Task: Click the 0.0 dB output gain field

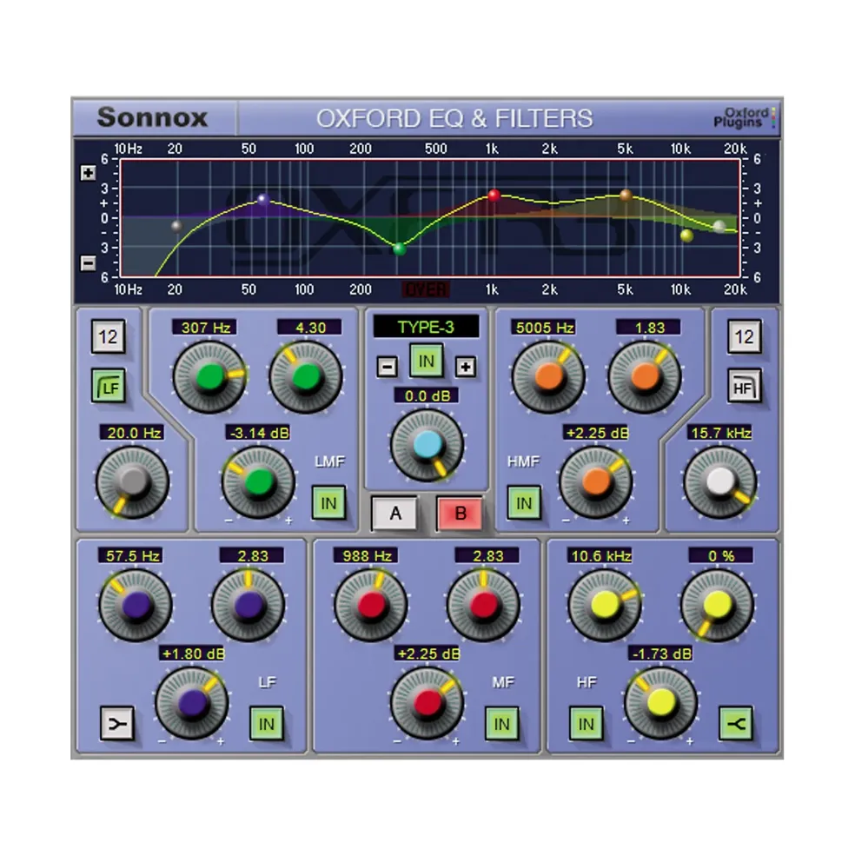Action: (x=427, y=395)
